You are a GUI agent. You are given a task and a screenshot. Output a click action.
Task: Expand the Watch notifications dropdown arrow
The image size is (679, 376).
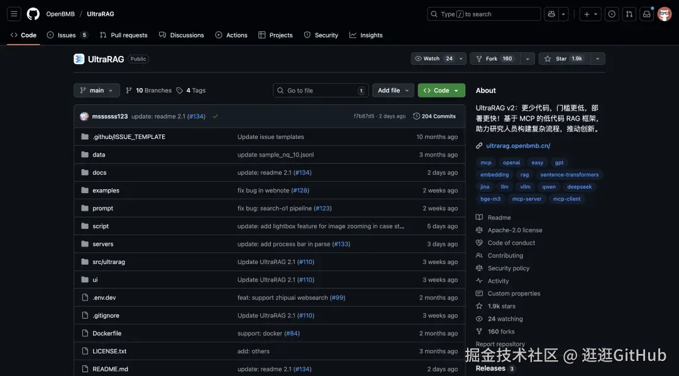coord(461,58)
